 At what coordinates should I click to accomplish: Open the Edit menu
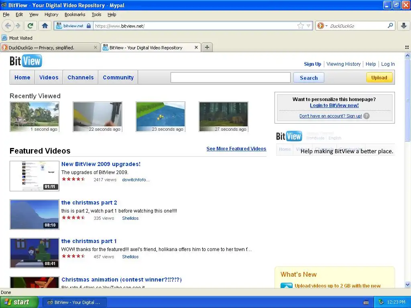pyautogui.click(x=19, y=14)
